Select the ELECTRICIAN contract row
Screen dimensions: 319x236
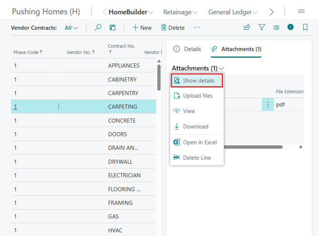(x=83, y=175)
